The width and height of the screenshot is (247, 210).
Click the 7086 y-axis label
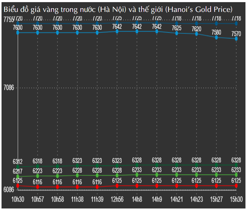(x=9, y=88)
